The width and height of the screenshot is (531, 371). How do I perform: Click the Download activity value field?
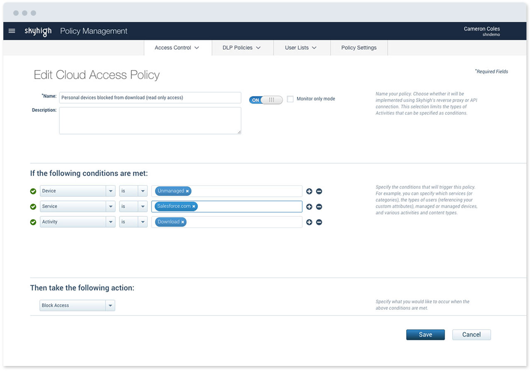pos(227,222)
